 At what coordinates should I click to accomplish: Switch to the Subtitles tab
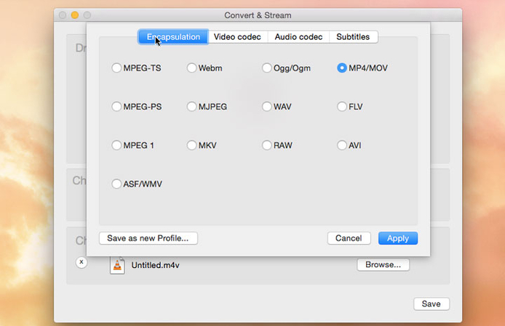[353, 37]
